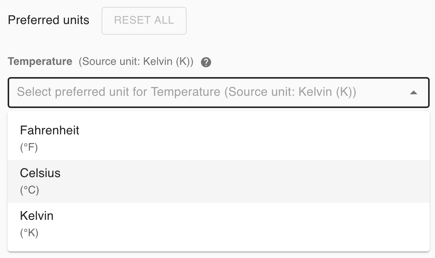The height and width of the screenshot is (258, 435).
Task: Reset all preferred units
Action: tap(144, 21)
